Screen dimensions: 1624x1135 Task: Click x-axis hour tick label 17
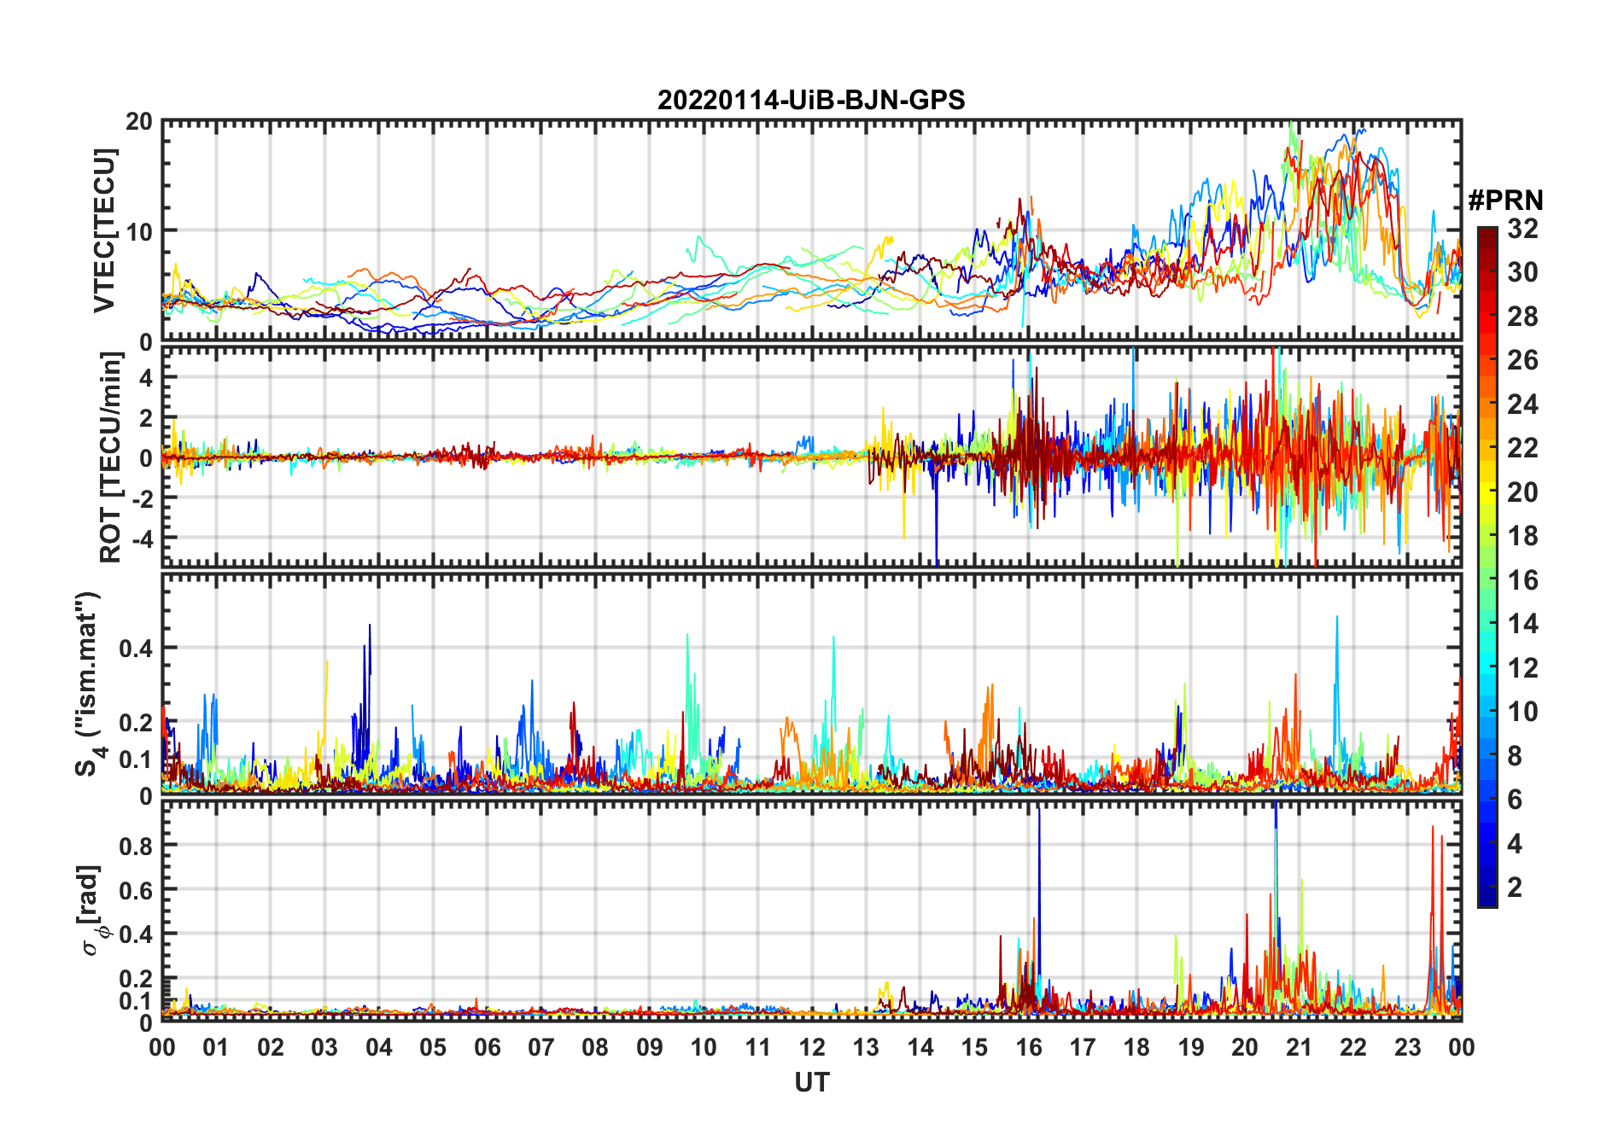coord(1083,1047)
